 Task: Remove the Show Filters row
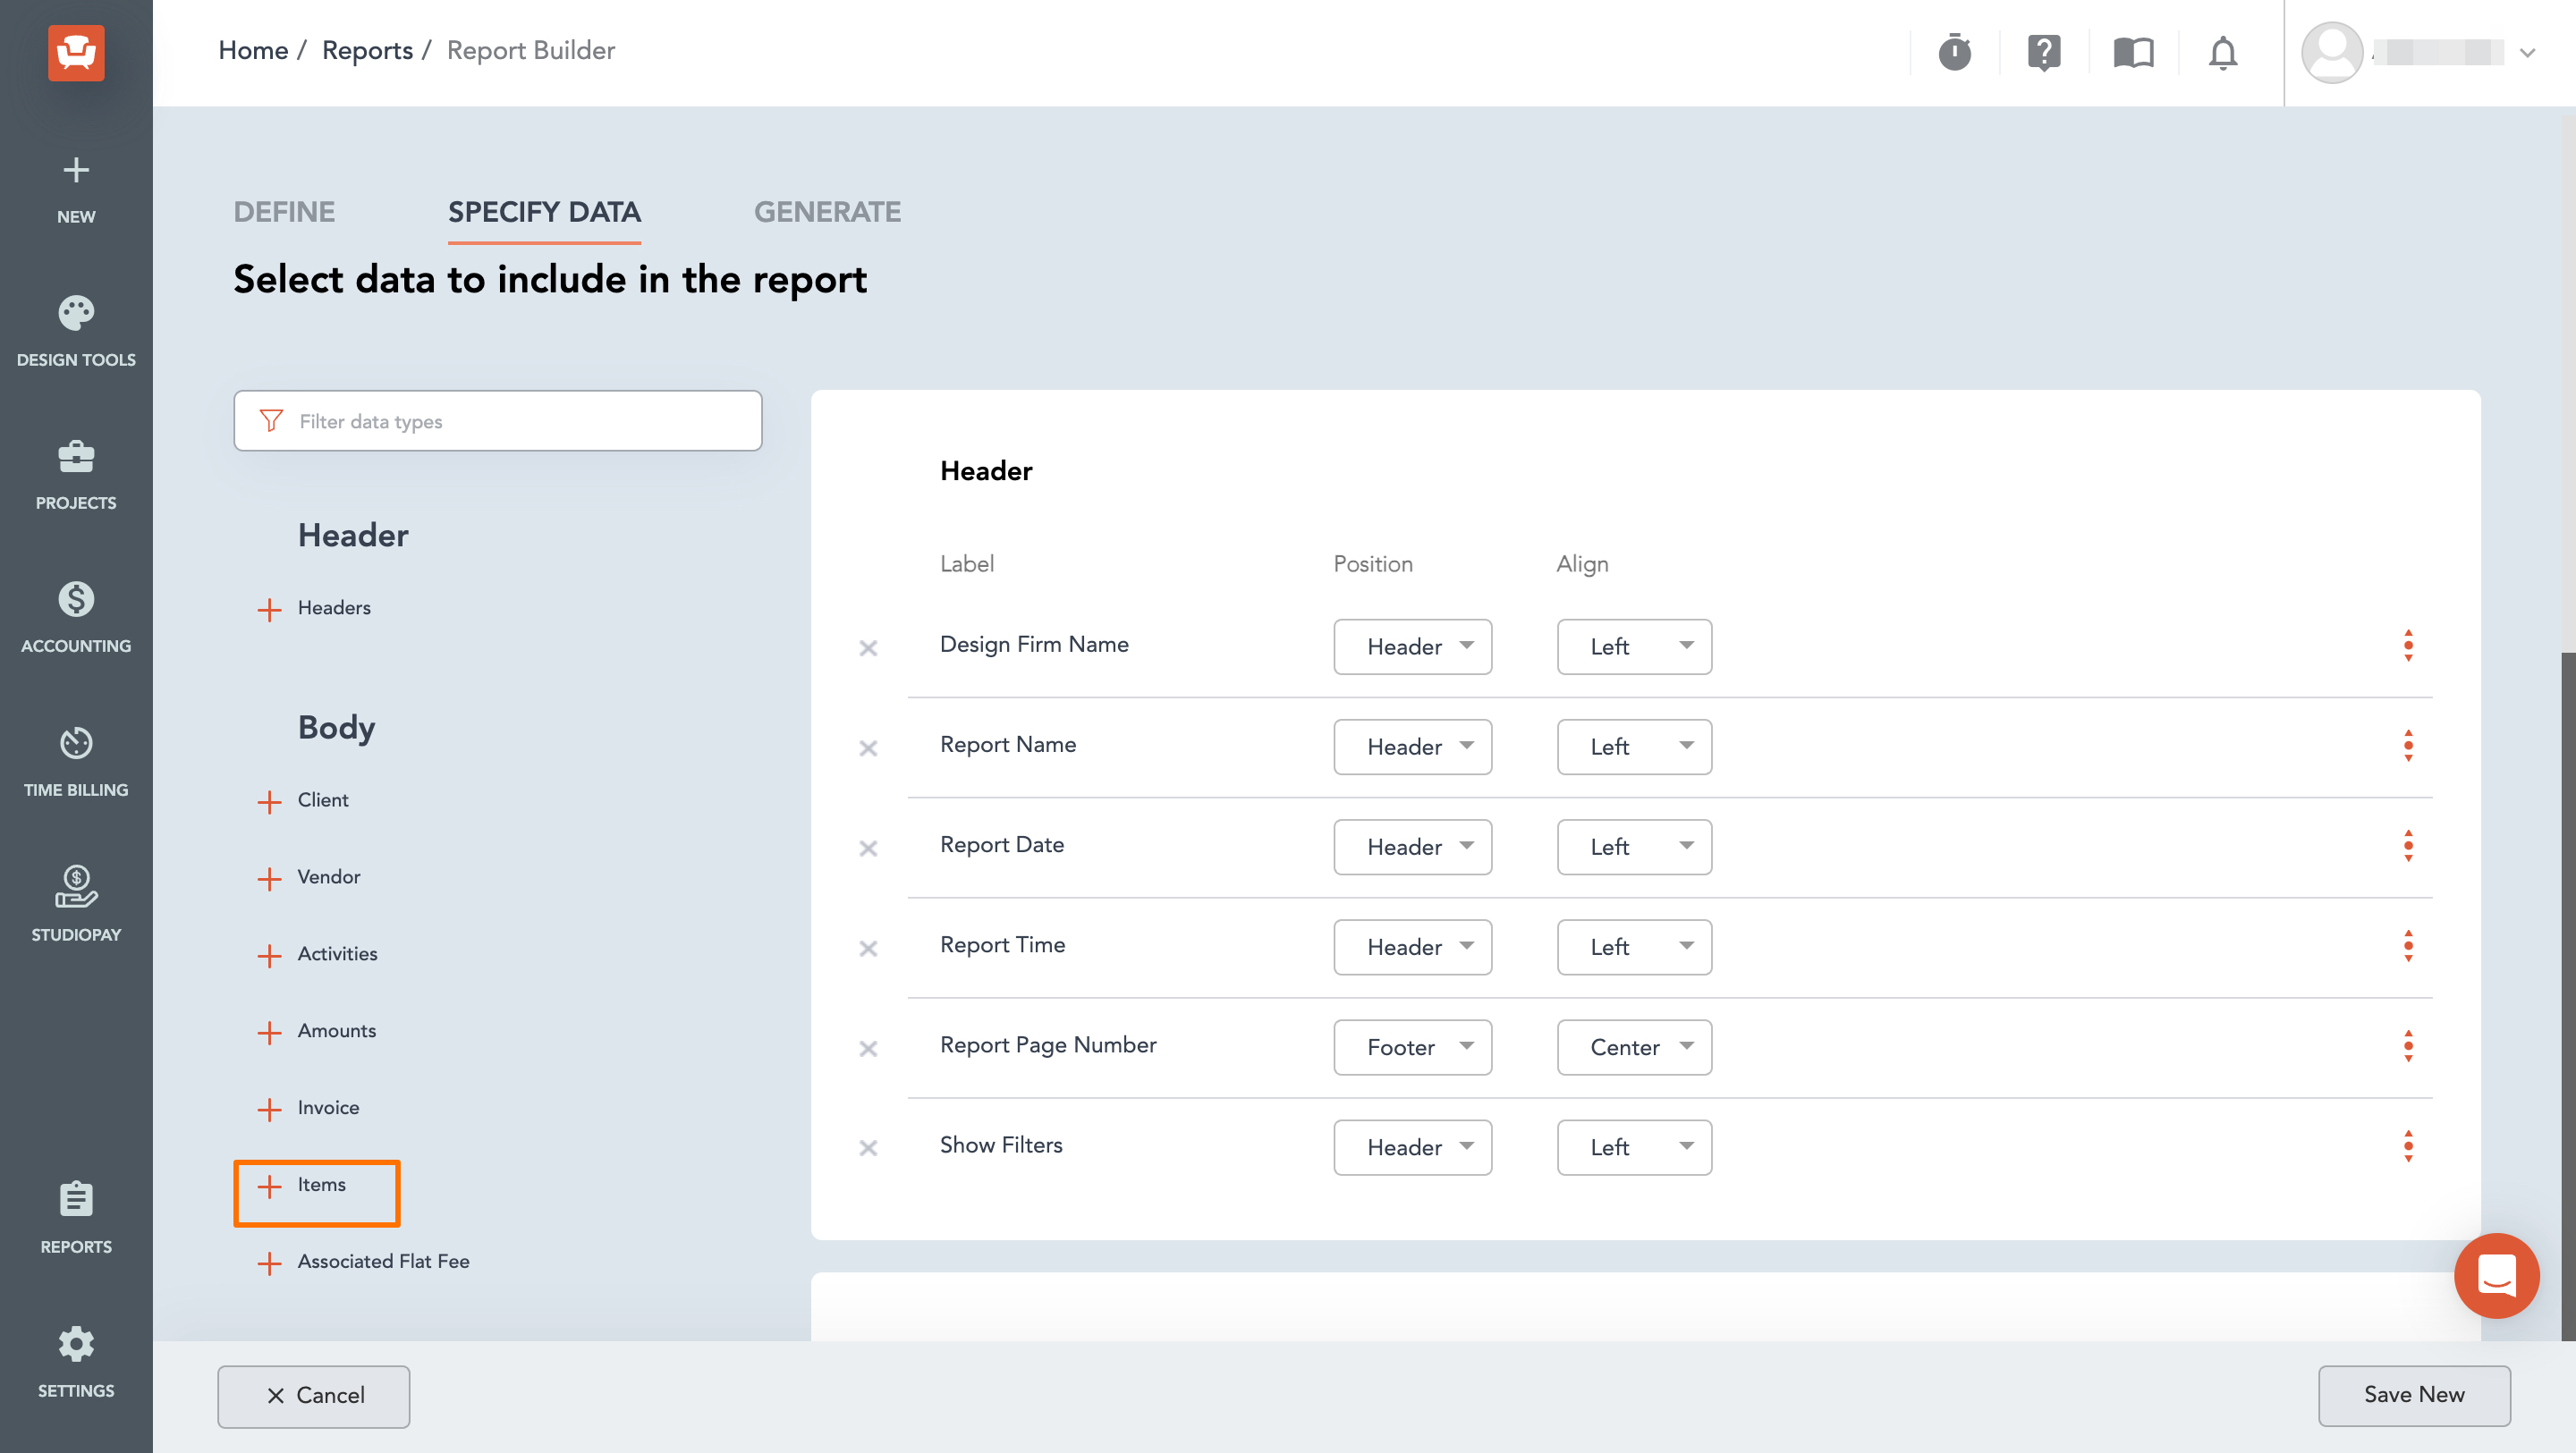tap(868, 1148)
